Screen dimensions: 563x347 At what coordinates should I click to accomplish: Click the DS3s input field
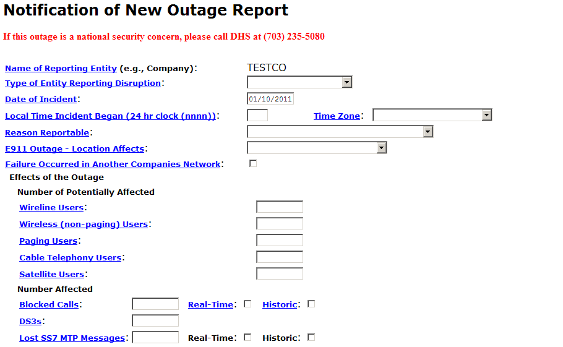155,320
